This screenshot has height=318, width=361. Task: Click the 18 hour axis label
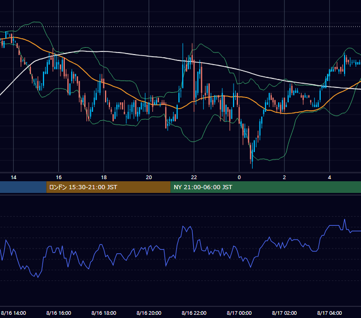click(x=104, y=178)
